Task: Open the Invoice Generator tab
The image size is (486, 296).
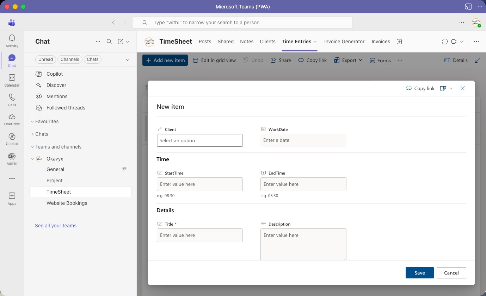Action: (344, 42)
